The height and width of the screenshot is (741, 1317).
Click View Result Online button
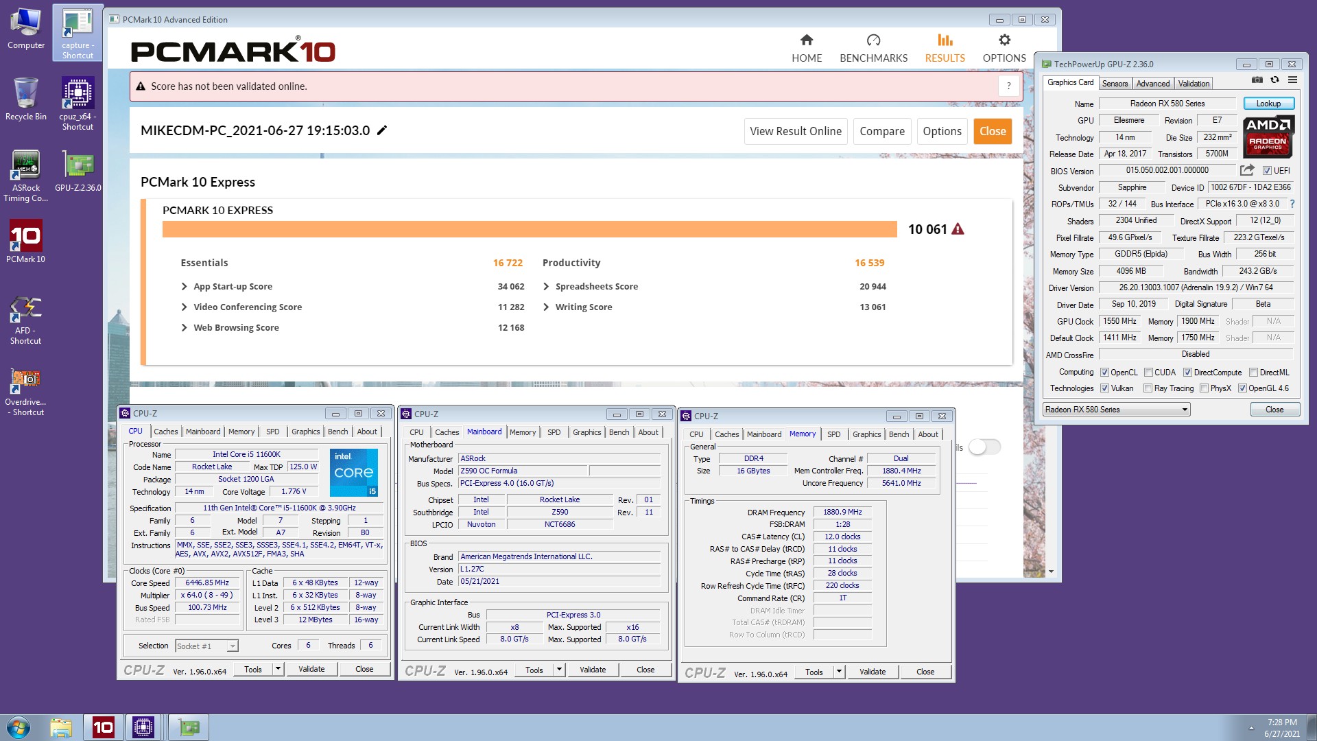(796, 132)
